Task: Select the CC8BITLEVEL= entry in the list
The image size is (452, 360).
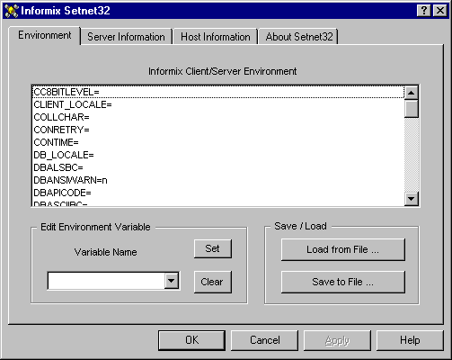Action: pyautogui.click(x=218, y=92)
